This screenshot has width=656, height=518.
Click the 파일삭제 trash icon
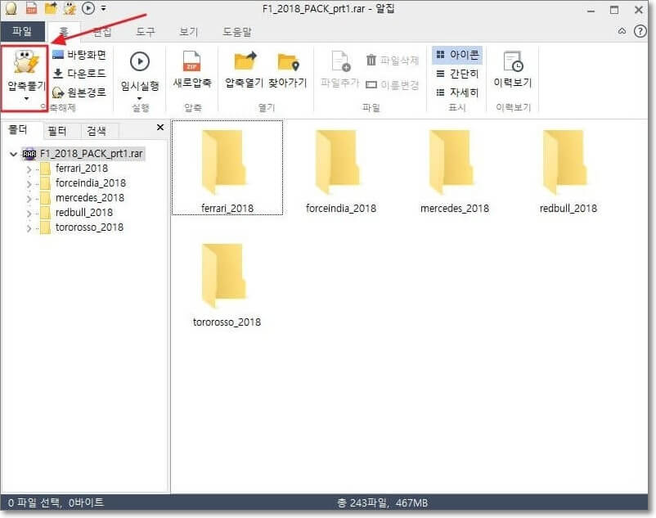click(371, 61)
